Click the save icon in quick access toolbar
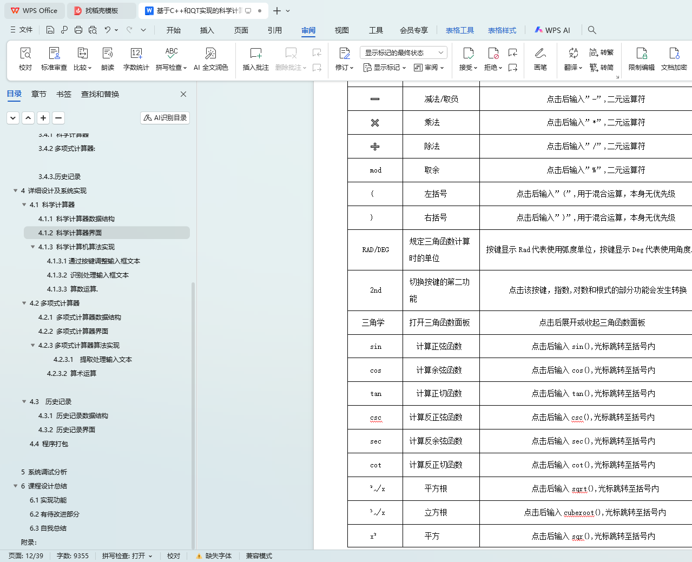The height and width of the screenshot is (562, 692). 50,30
